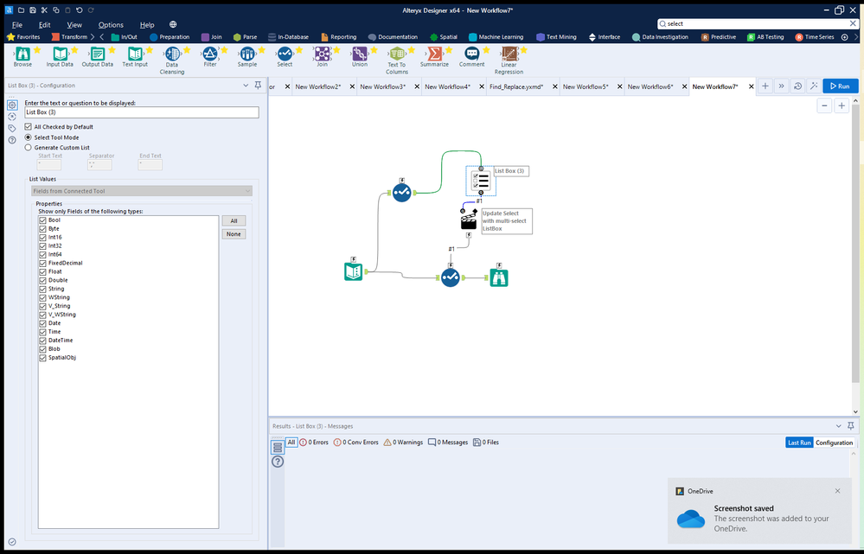Expand tool categories after Transform
The height and width of the screenshot is (554, 864).
click(93, 37)
